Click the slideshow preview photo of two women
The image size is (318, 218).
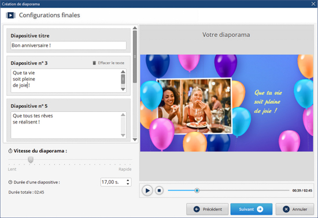pyautogui.click(x=194, y=106)
